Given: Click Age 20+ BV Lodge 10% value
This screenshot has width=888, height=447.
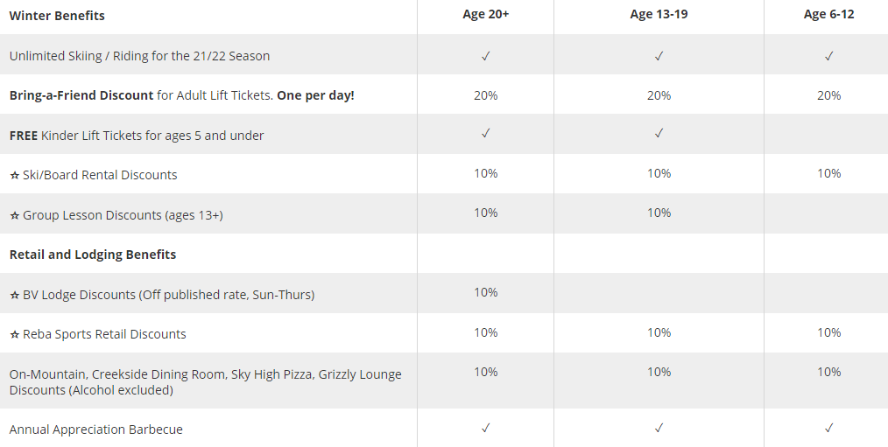Looking at the screenshot, I should (x=485, y=292).
